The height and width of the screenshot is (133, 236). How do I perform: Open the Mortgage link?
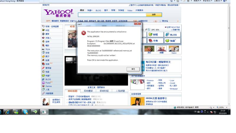click(173, 89)
